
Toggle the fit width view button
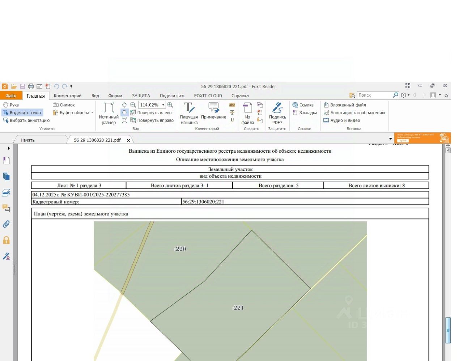click(x=124, y=112)
